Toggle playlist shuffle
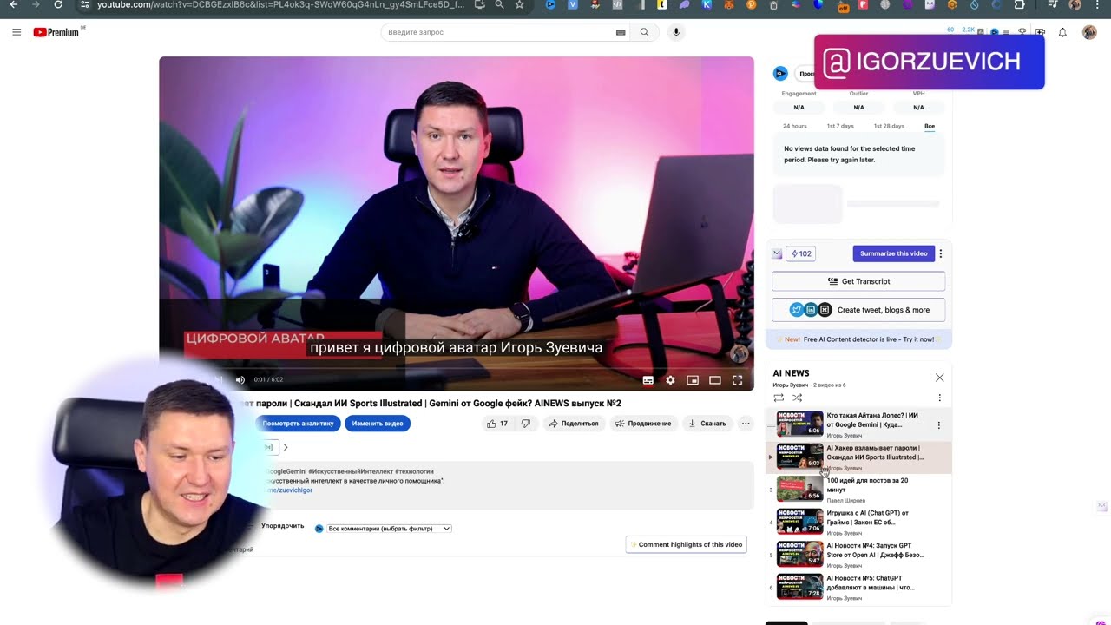Image resolution: width=1111 pixels, height=625 pixels. click(x=798, y=398)
